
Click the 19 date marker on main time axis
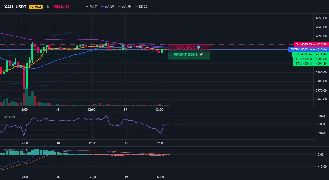click(x=125, y=110)
